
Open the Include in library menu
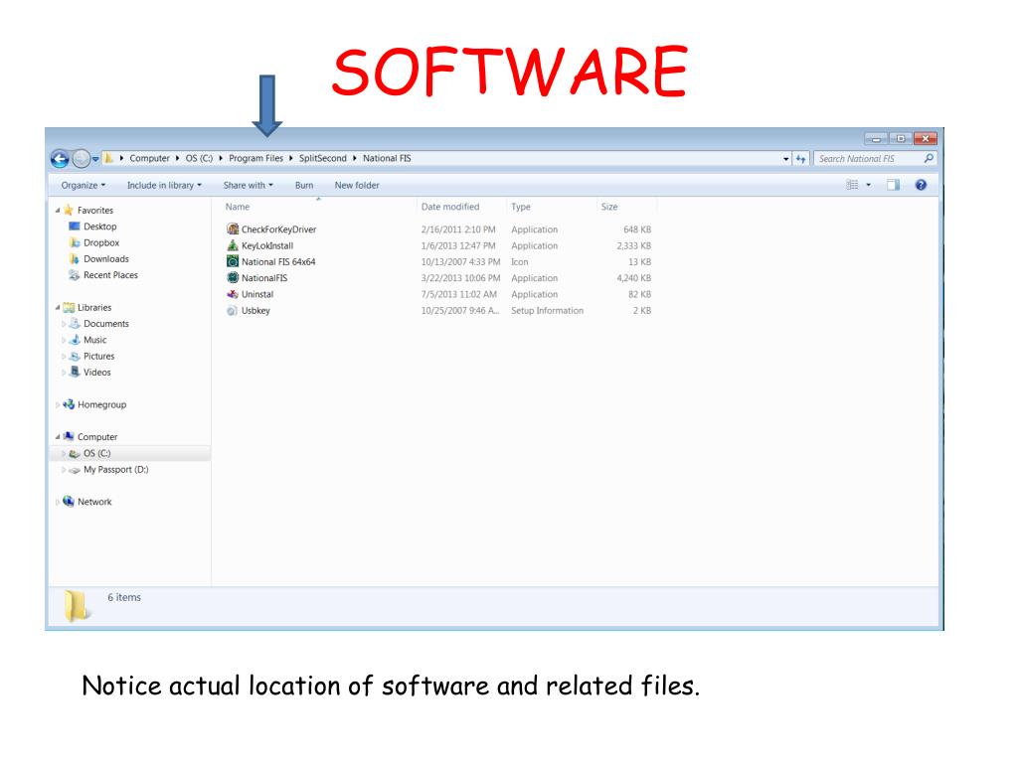(x=164, y=186)
